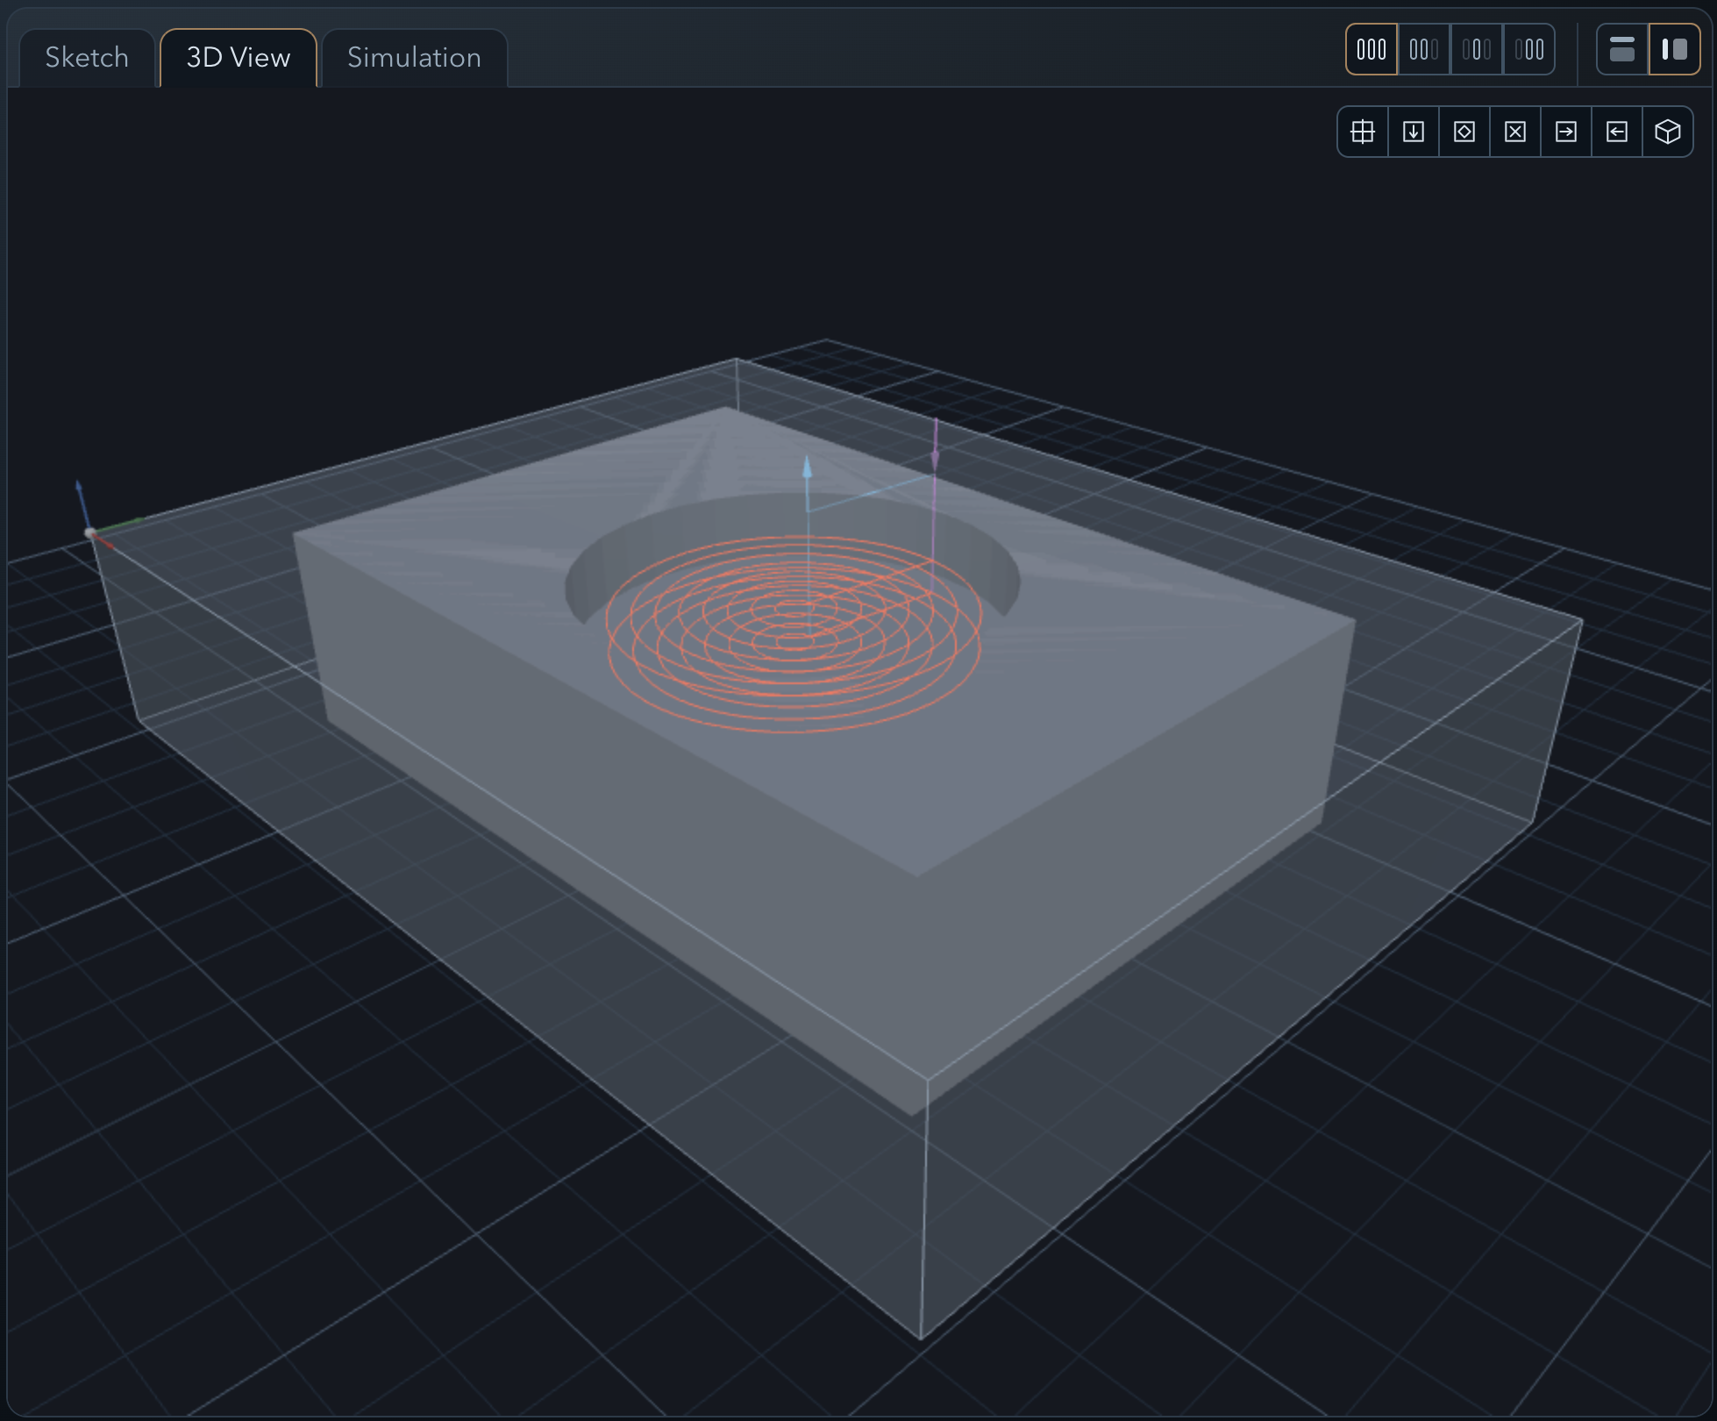
Task: Switch to the Sketch tab
Action: [x=86, y=57]
